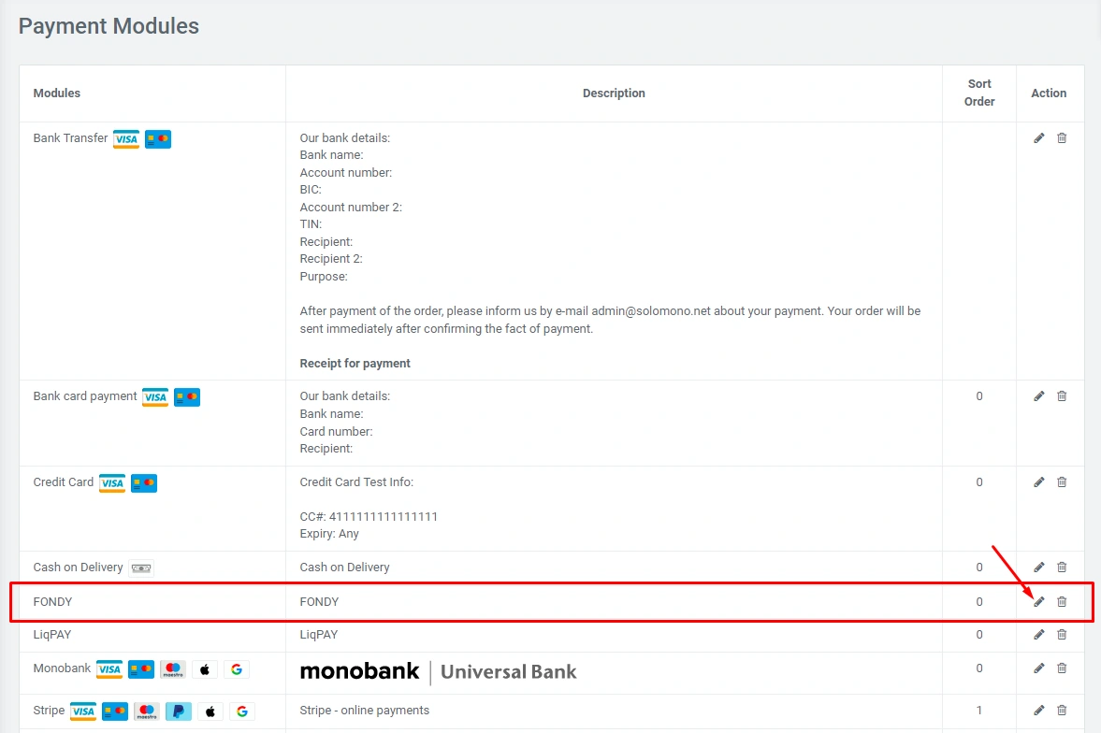Click the monobank Universal Bank logo
Viewport: 1101px width, 733px height.
click(438, 671)
